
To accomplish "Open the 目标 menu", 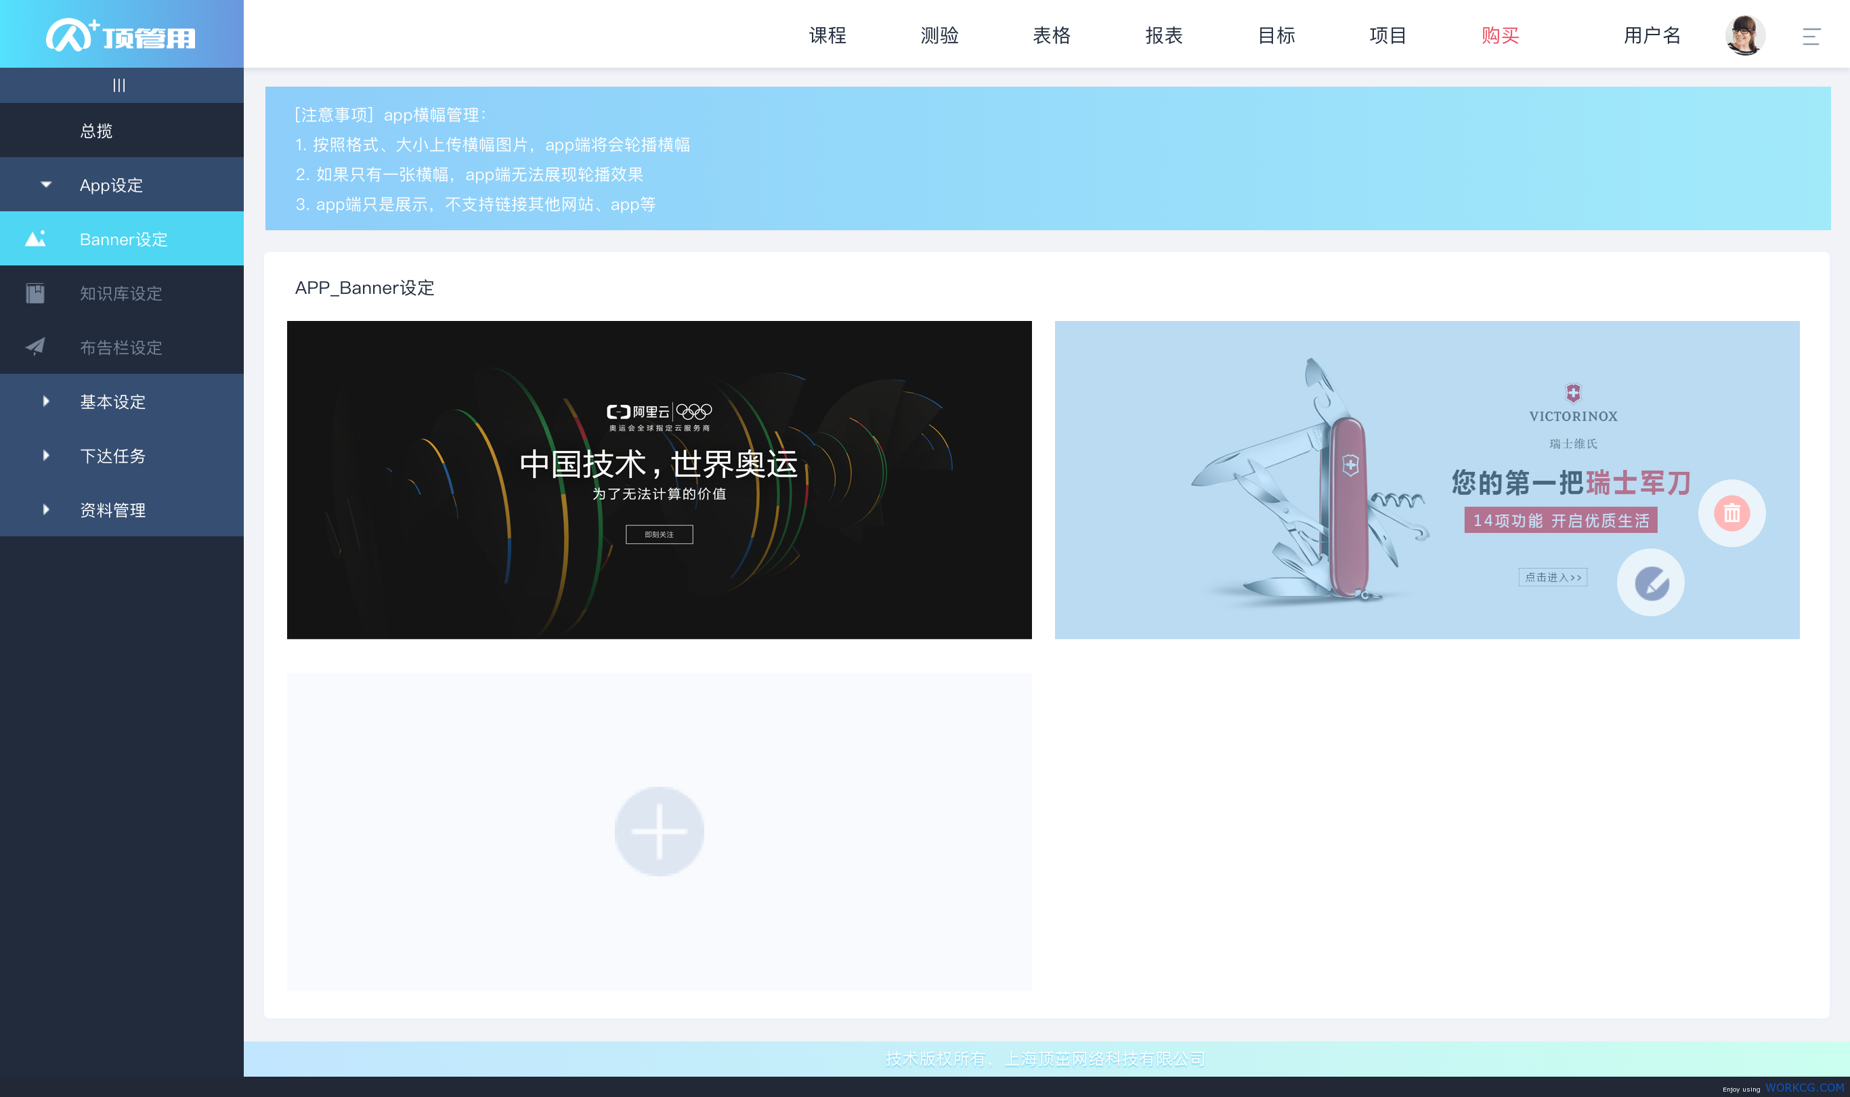I will coord(1276,35).
